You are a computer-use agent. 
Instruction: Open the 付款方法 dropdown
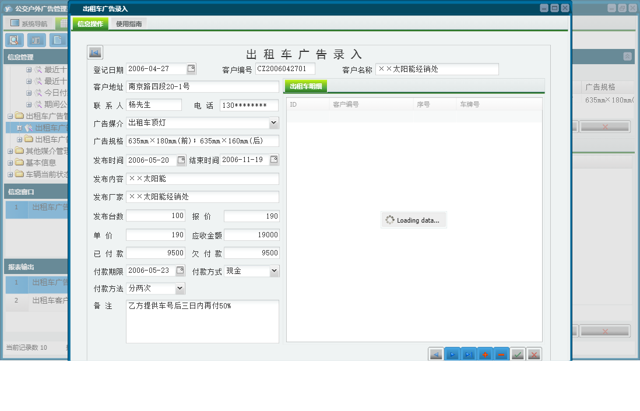coord(180,288)
